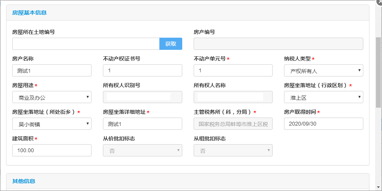The height and width of the screenshot is (191, 382).
Task: Click the 房屋坐落详细地址 input field
Action: point(143,124)
